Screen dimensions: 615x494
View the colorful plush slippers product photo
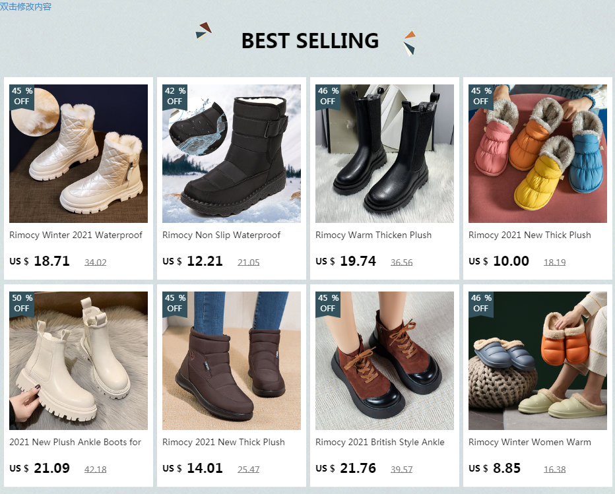coord(538,154)
